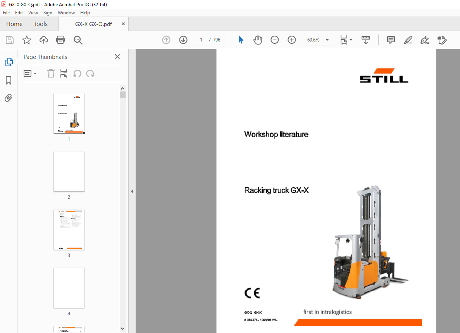Expand fit page options dropdown arrow
This screenshot has width=460, height=333.
(351, 40)
